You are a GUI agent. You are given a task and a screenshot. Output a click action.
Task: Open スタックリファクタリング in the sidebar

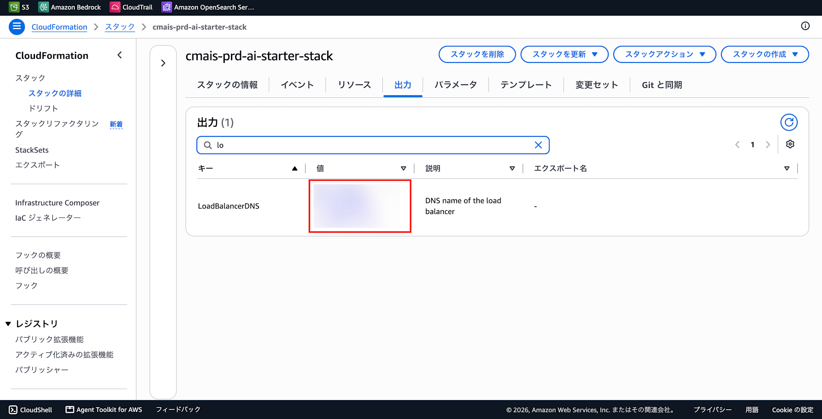click(57, 129)
